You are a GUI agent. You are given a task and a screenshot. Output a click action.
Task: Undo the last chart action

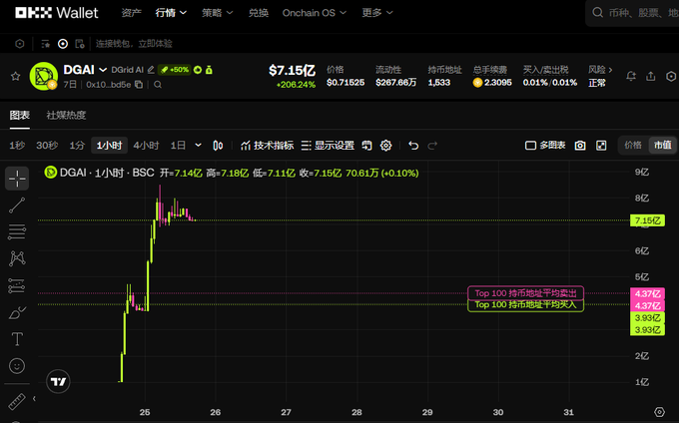click(413, 146)
